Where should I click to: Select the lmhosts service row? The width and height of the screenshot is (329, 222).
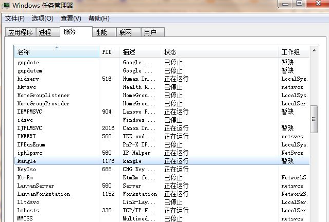(162, 211)
